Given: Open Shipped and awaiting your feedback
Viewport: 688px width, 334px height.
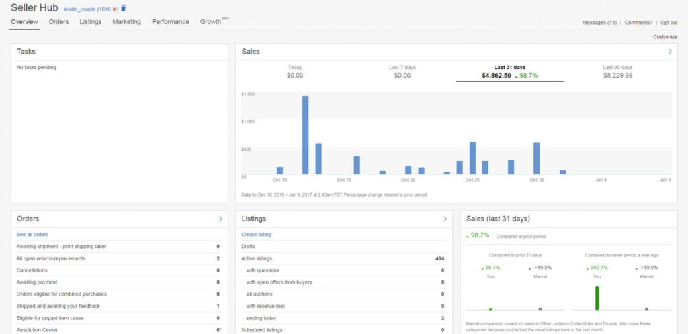Looking at the screenshot, I should [118, 306].
